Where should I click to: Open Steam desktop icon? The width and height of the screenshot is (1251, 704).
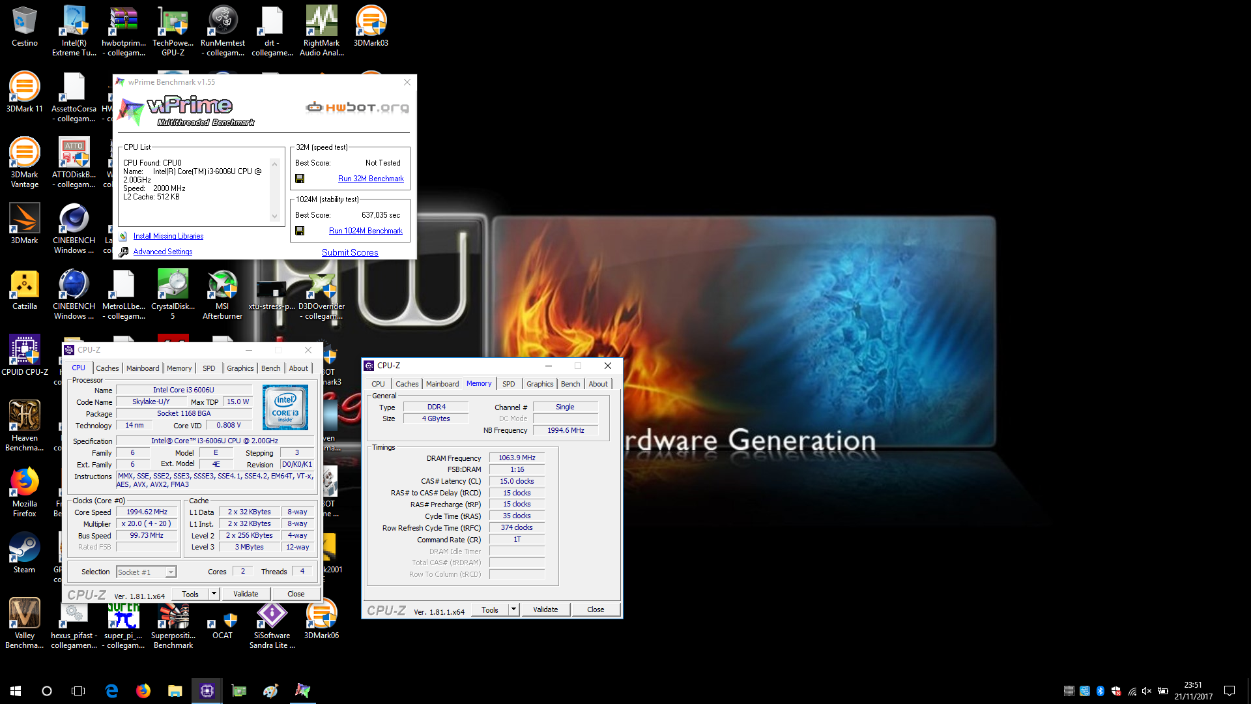(24, 553)
